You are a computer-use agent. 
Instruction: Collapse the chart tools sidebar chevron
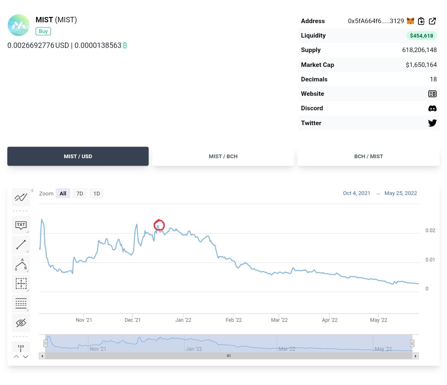tap(32, 190)
